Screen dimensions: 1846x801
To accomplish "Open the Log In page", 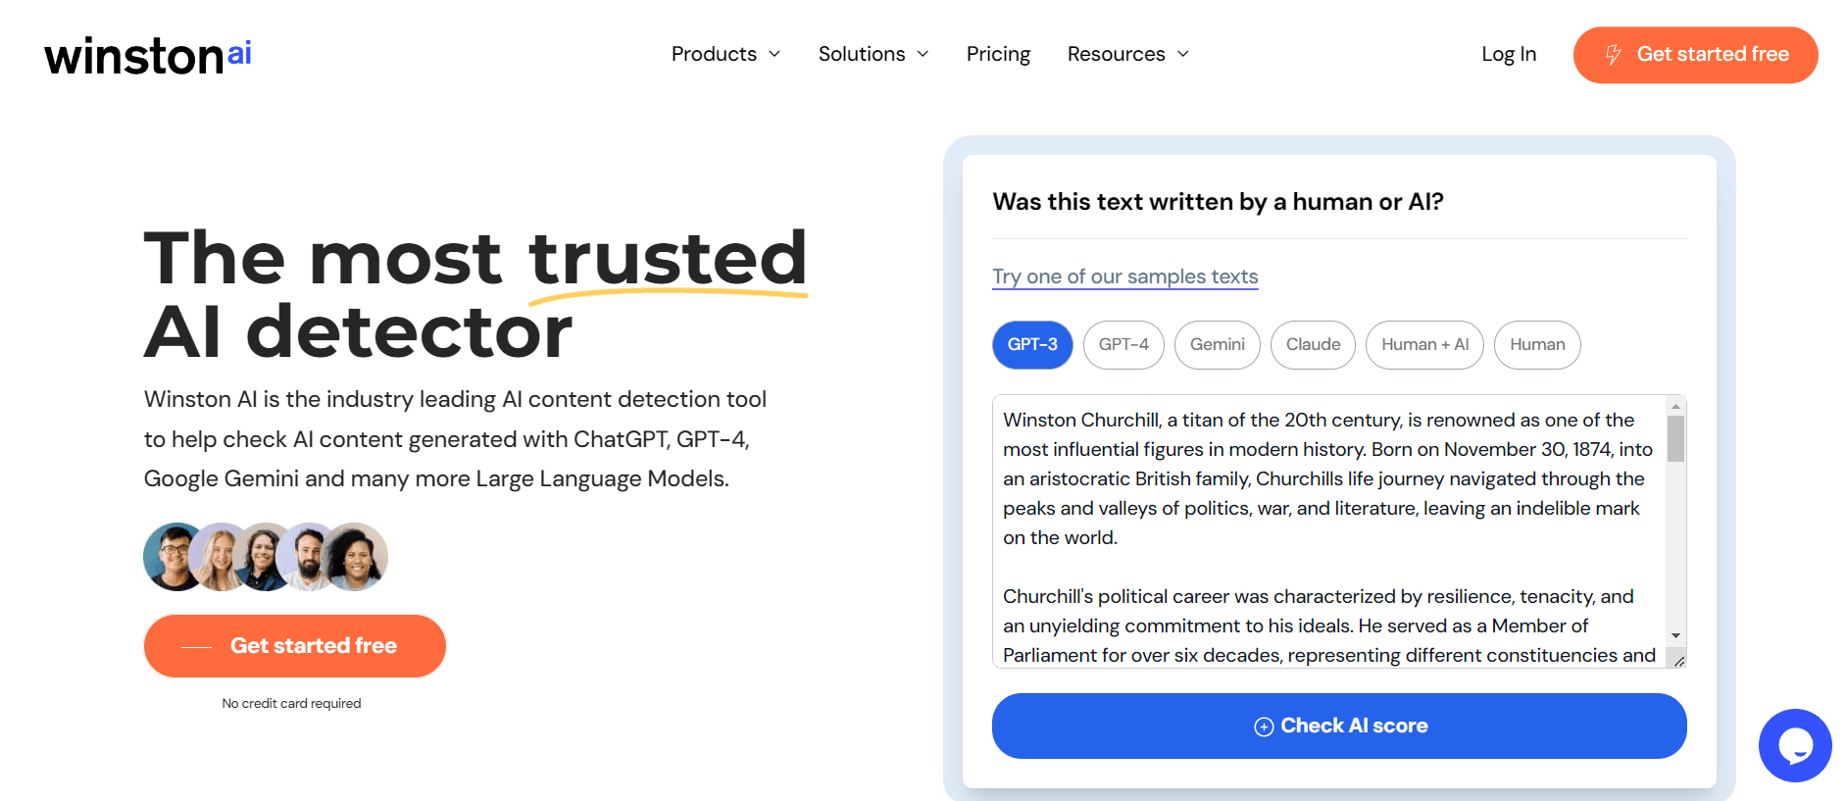I will click(x=1508, y=54).
